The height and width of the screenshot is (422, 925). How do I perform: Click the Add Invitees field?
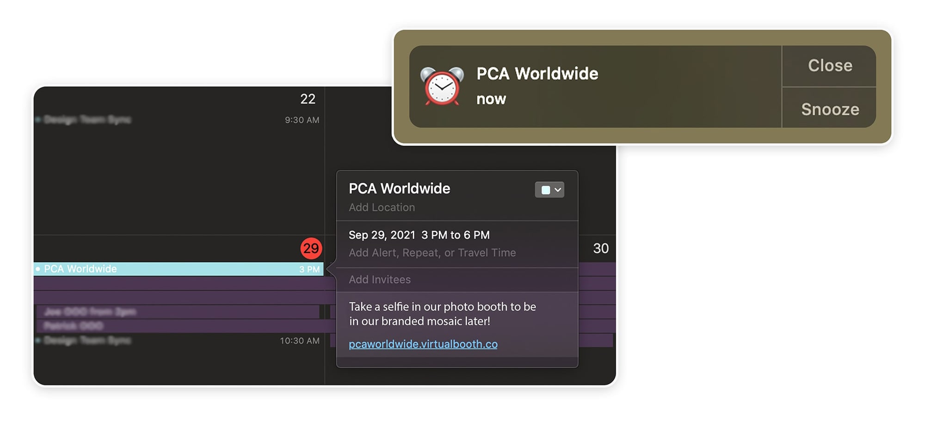[379, 280]
